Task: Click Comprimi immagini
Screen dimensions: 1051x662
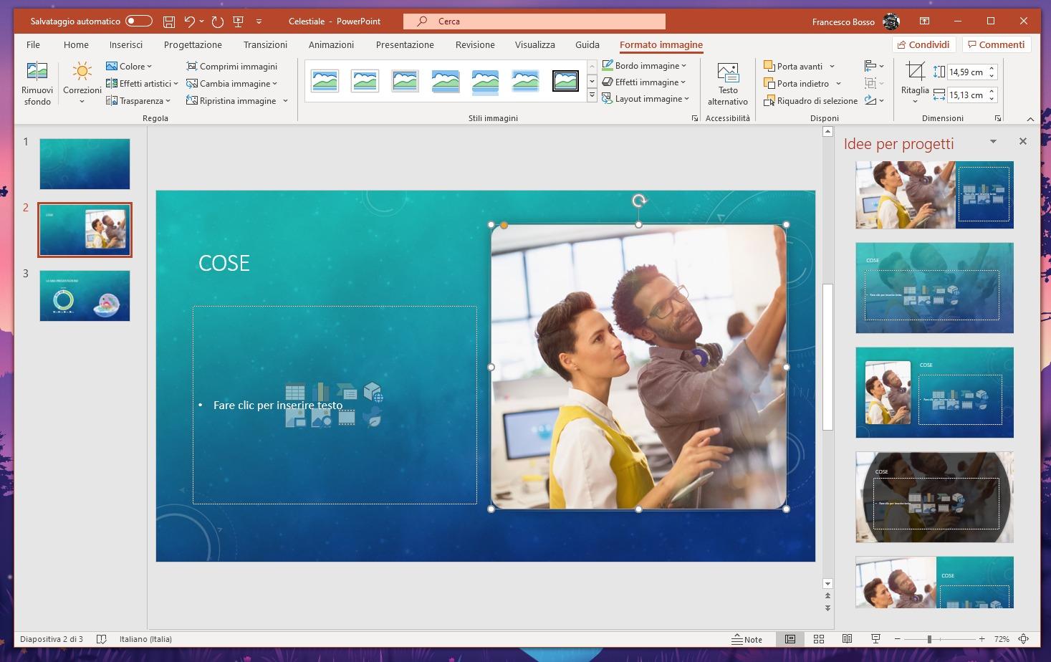Action: pyautogui.click(x=231, y=66)
